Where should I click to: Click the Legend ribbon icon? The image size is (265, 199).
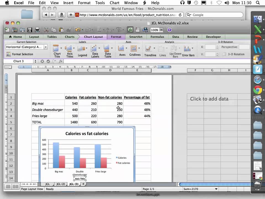(81, 49)
